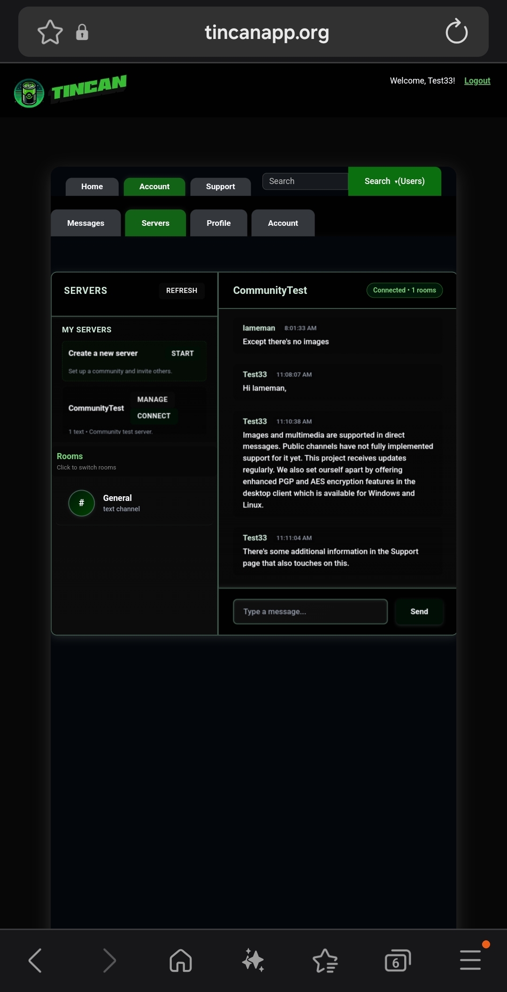This screenshot has width=507, height=992.
Task: Refresh the servers list
Action: pos(182,291)
